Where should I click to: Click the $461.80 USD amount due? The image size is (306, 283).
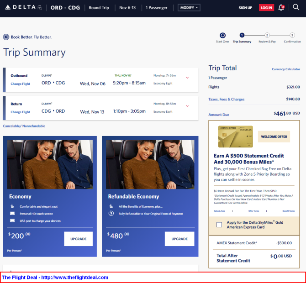click(287, 113)
